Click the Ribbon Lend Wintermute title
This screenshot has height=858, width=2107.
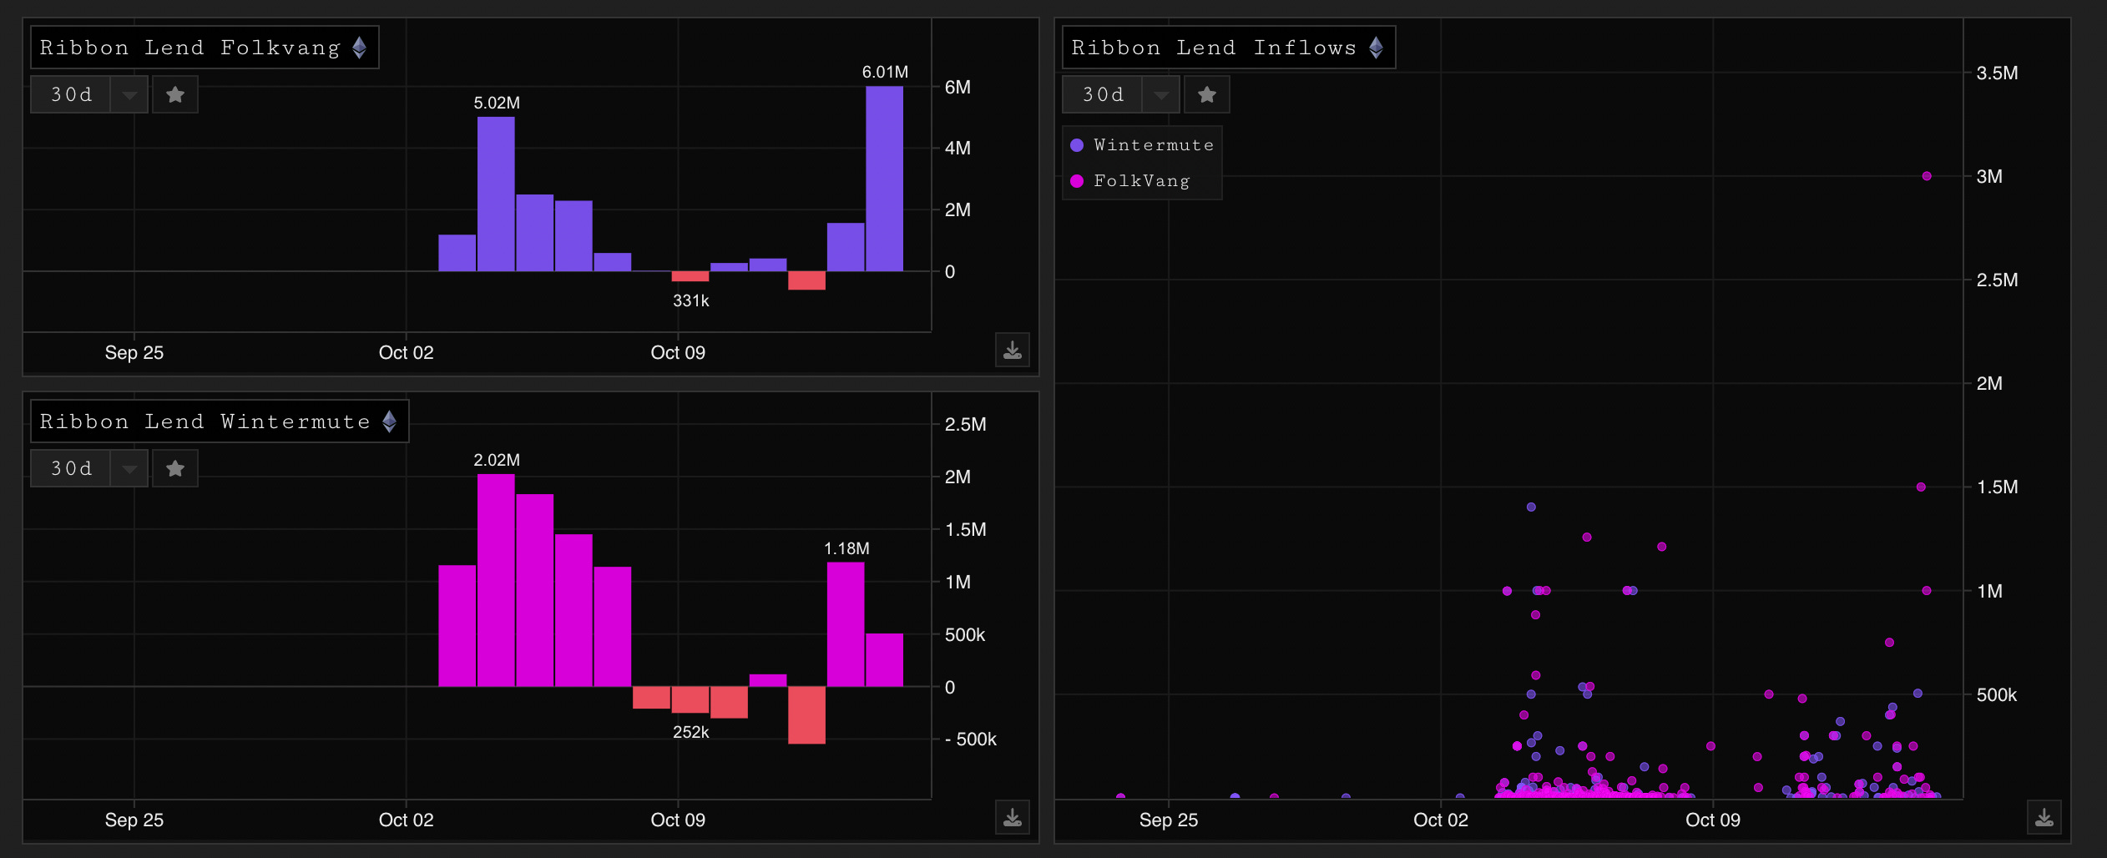(x=205, y=421)
